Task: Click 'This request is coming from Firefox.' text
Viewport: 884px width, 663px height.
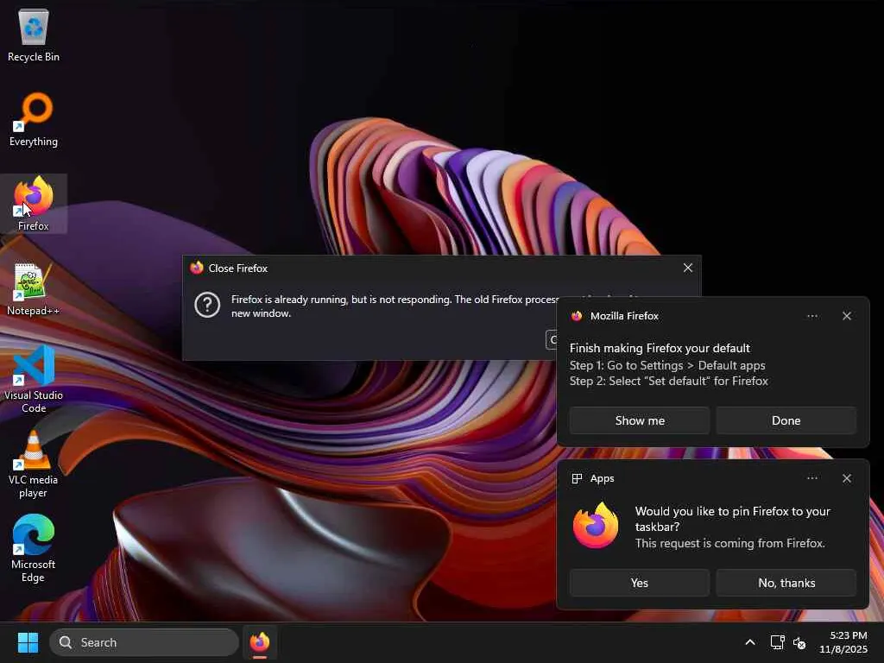Action: pos(730,543)
